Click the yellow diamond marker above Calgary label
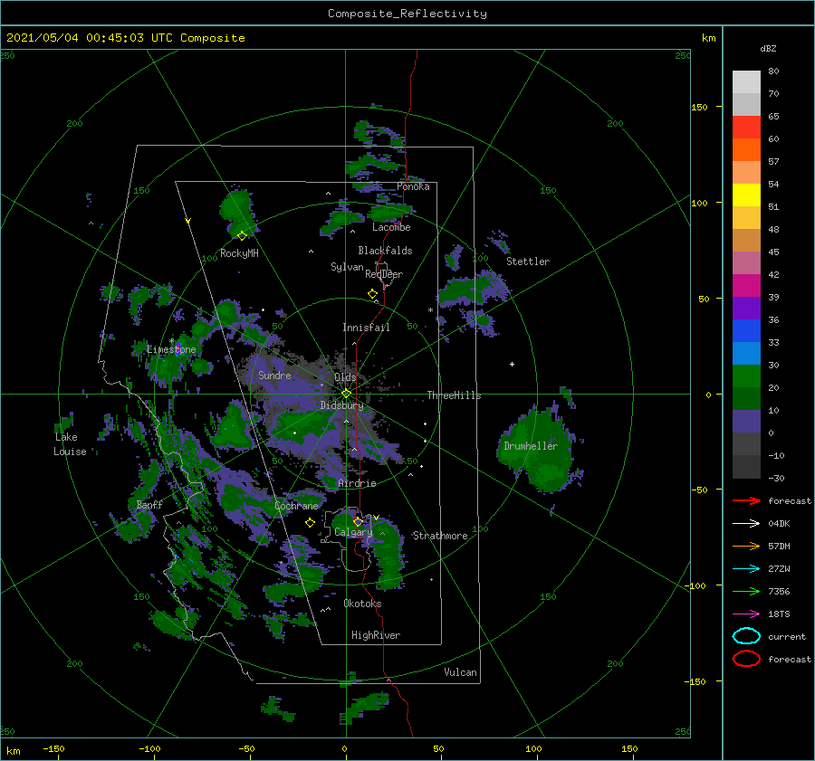 click(358, 521)
